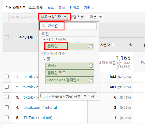The height and width of the screenshot is (129, 145).
Task: Collapse the 광고 group
Action: pyautogui.click(x=44, y=59)
